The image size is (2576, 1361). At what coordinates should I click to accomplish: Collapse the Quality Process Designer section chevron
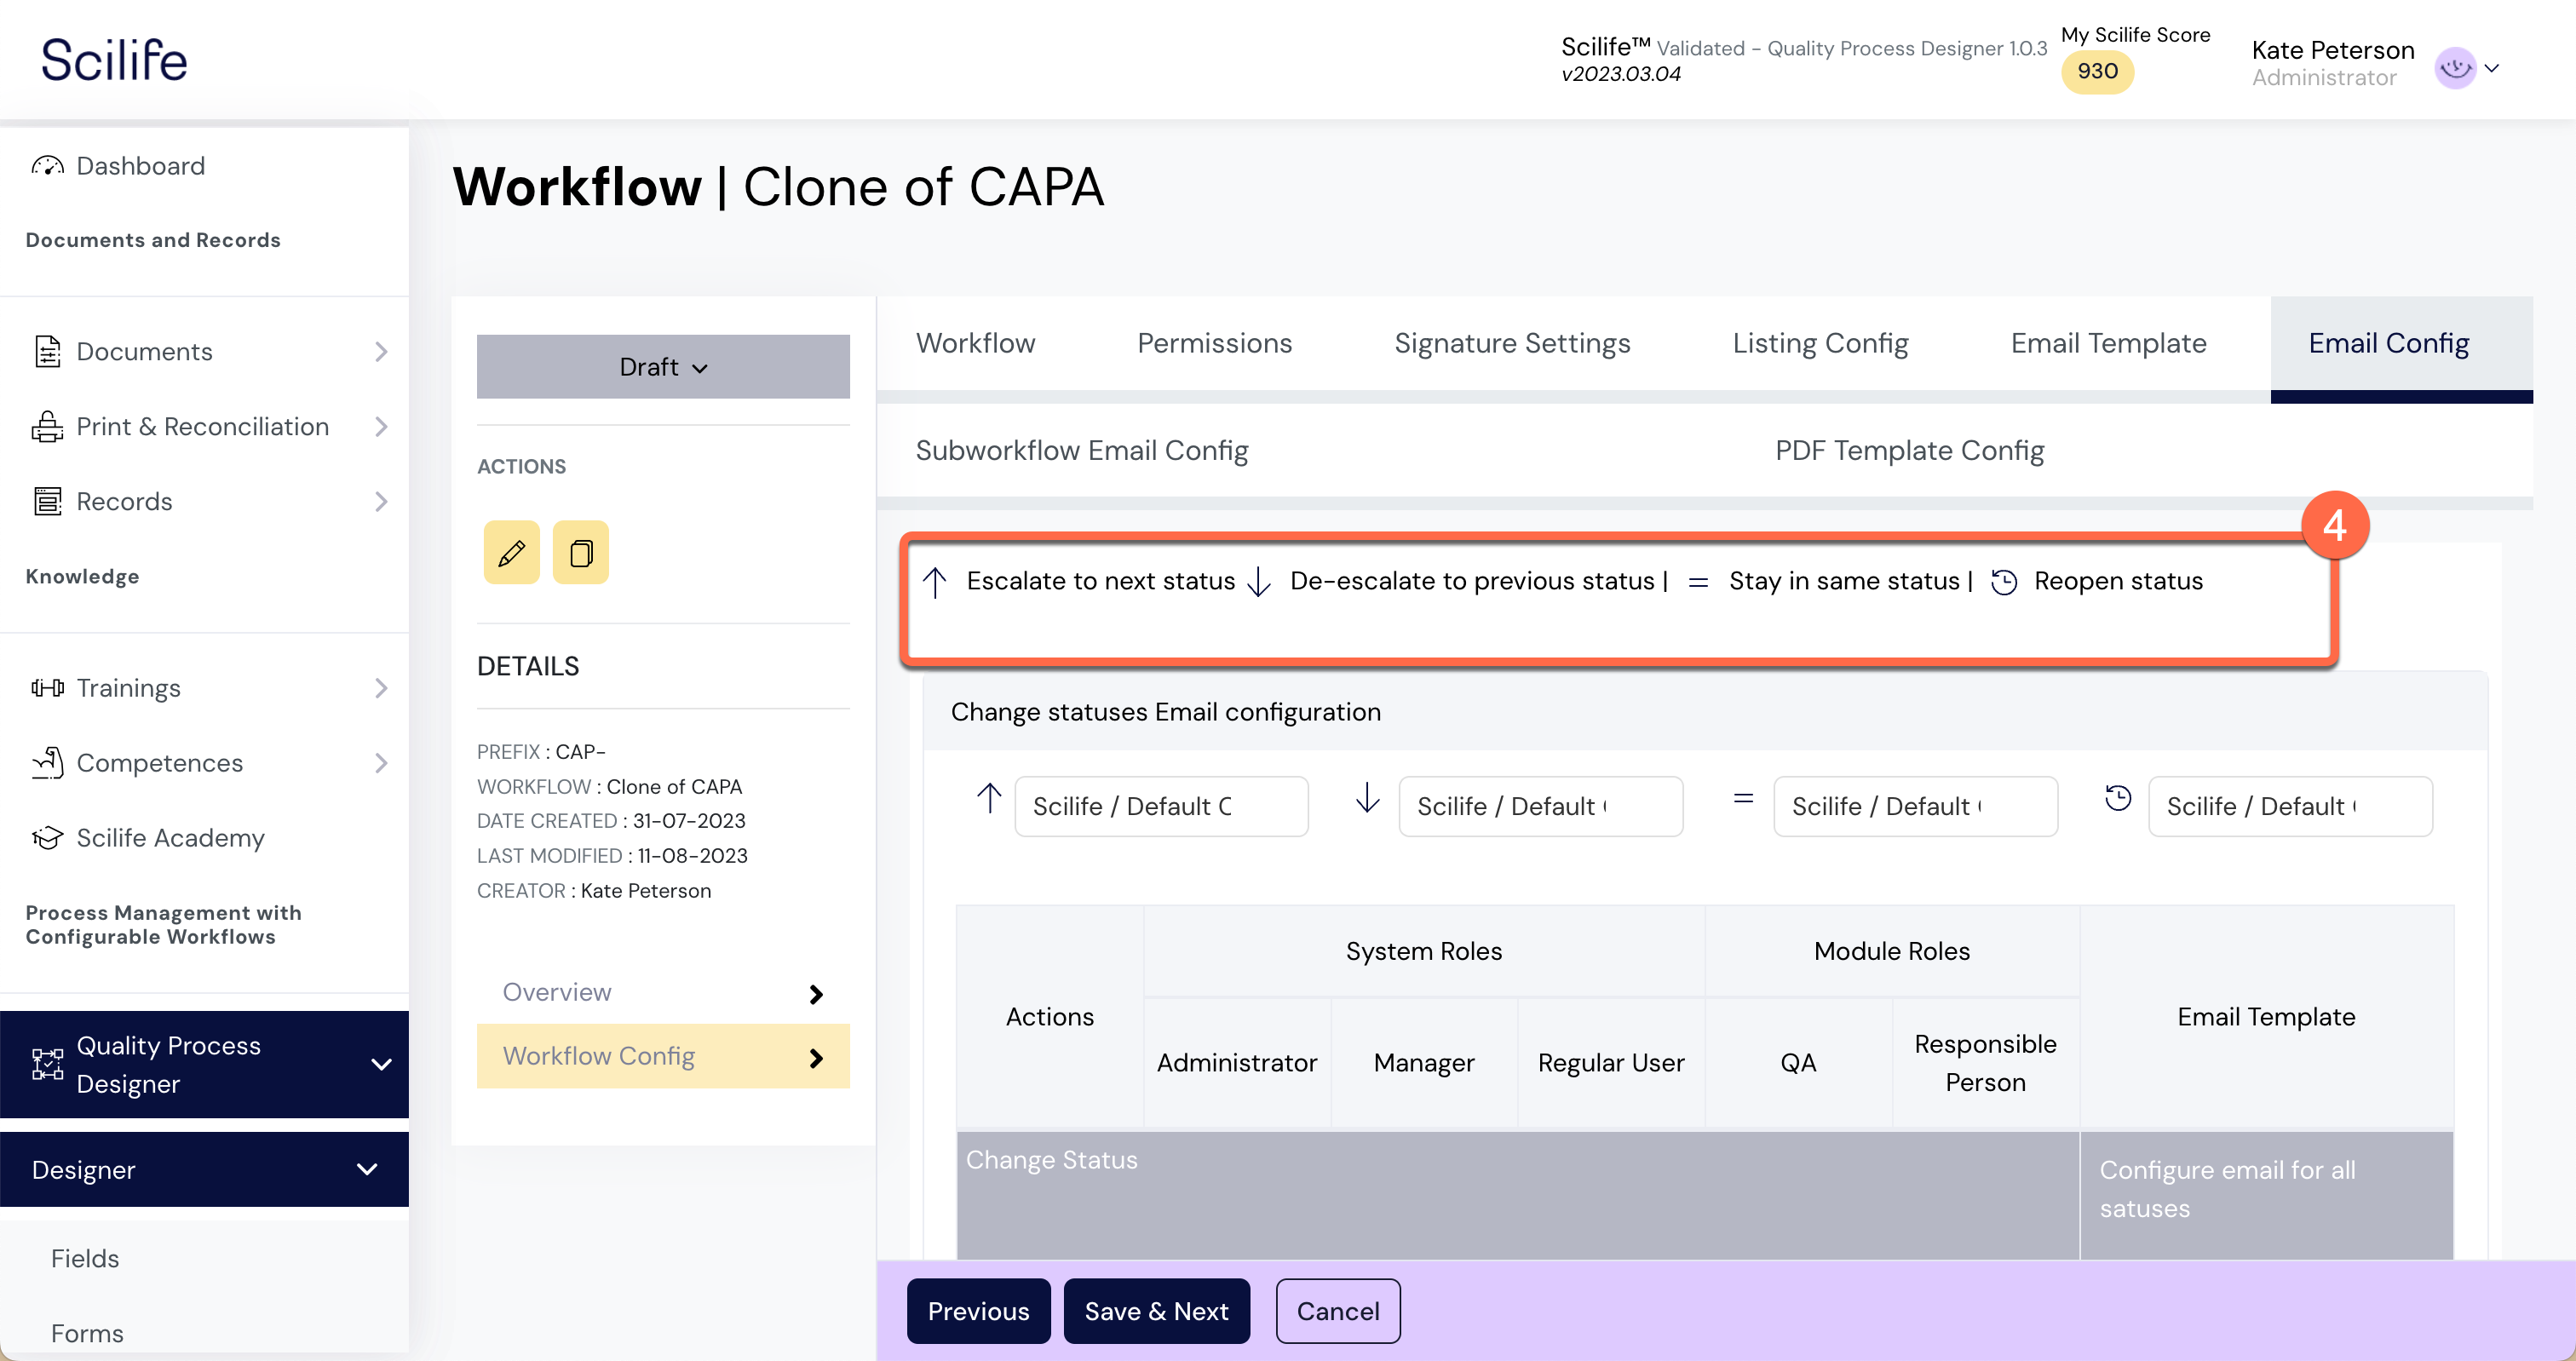pyautogui.click(x=381, y=1064)
